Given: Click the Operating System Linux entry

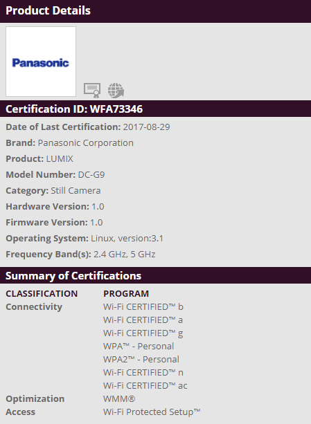Looking at the screenshot, I should coord(85,238).
